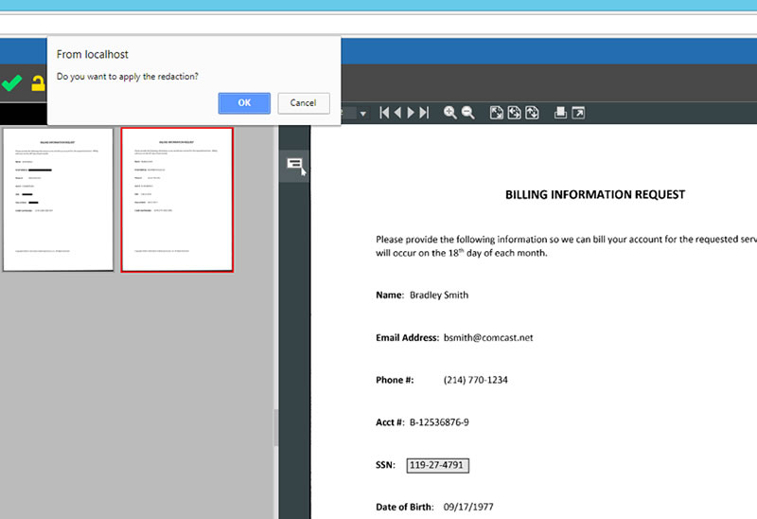This screenshot has height=519, width=757.
Task: Click the fit-to-page view icon
Action: point(497,113)
